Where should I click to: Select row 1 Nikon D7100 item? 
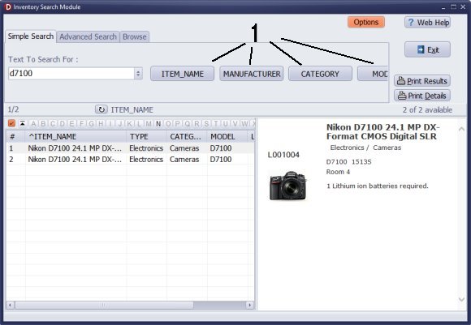[131, 148]
